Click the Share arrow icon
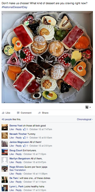 (x=39, y=113)
